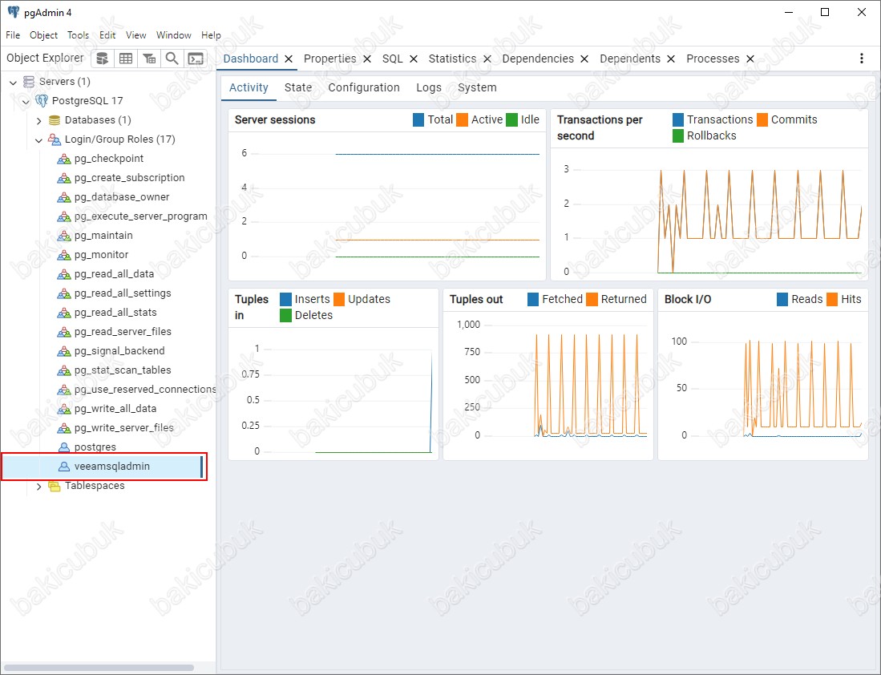Click the Tablespaces folder icon
The image size is (881, 675).
point(55,486)
